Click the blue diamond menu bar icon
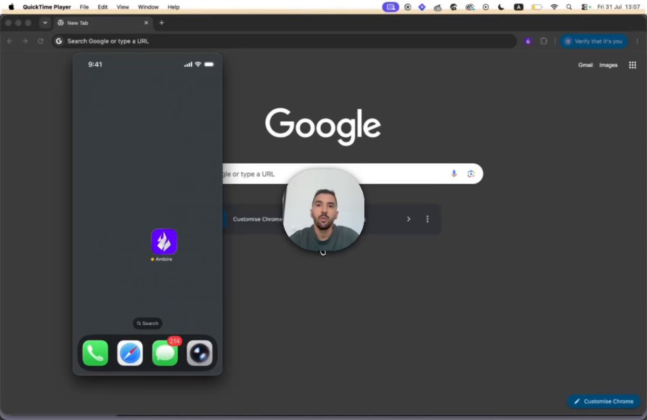The height and width of the screenshot is (420, 647). 422,7
